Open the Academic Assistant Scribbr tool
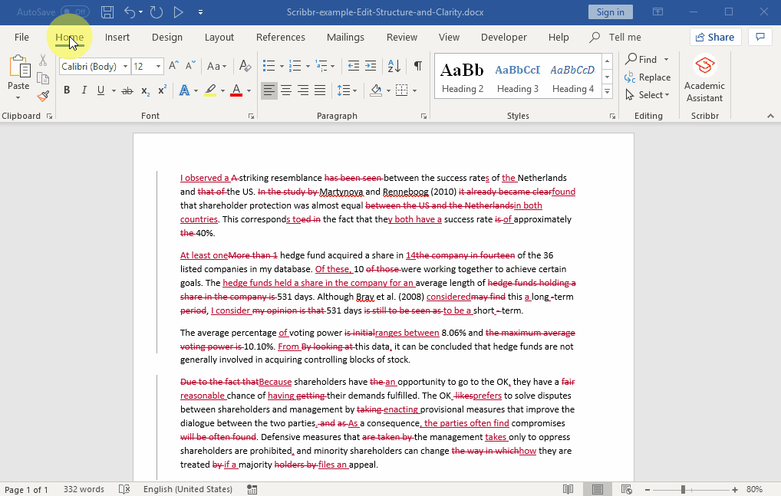 point(704,77)
